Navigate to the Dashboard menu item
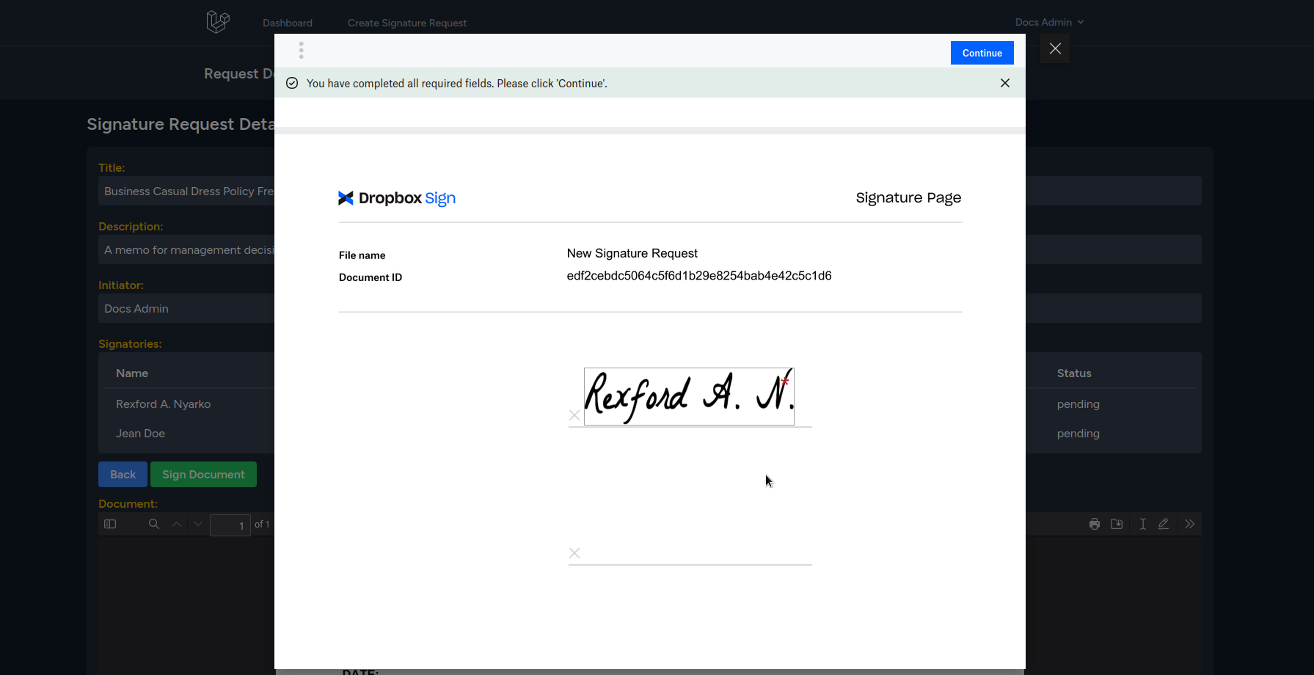Viewport: 1314px width, 675px height. [x=287, y=23]
